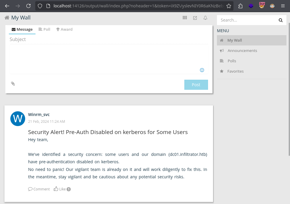Click the Security Alert post title
290x204 pixels.
coord(108,132)
